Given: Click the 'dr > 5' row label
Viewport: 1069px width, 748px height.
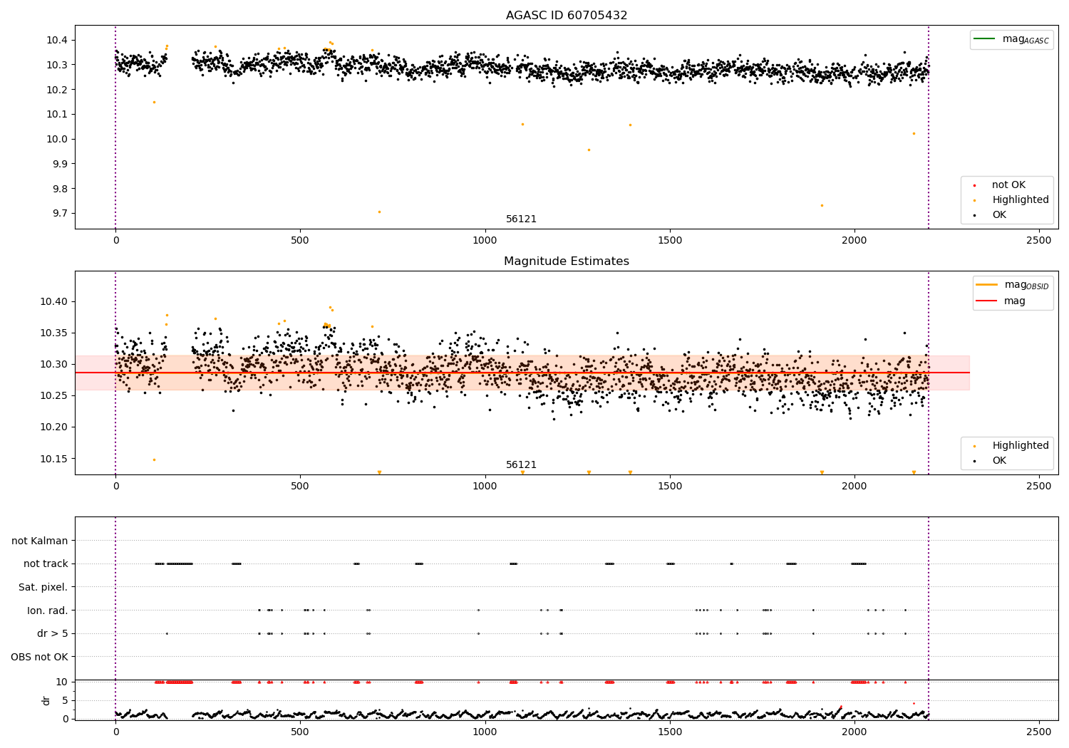Looking at the screenshot, I should [x=53, y=633].
